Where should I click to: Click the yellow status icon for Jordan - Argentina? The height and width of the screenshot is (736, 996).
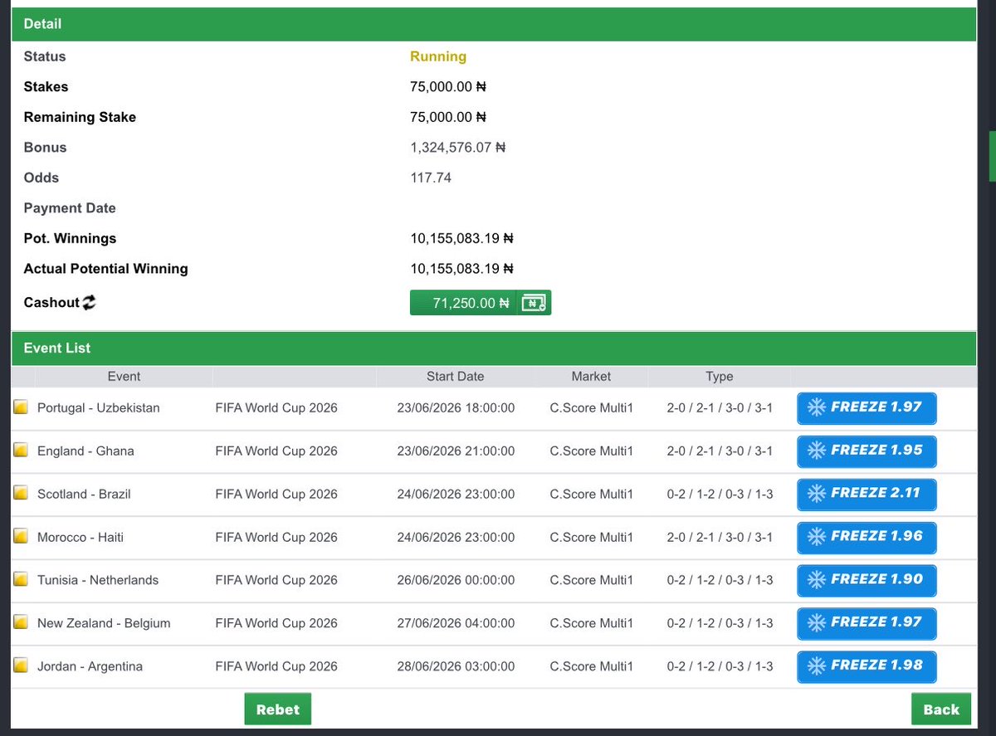(21, 665)
